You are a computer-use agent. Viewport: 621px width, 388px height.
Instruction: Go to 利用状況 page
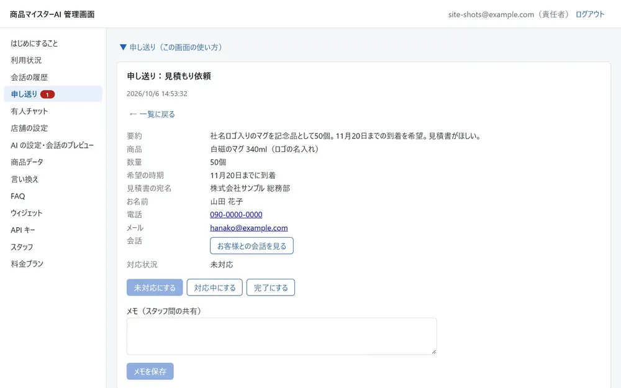pos(26,60)
